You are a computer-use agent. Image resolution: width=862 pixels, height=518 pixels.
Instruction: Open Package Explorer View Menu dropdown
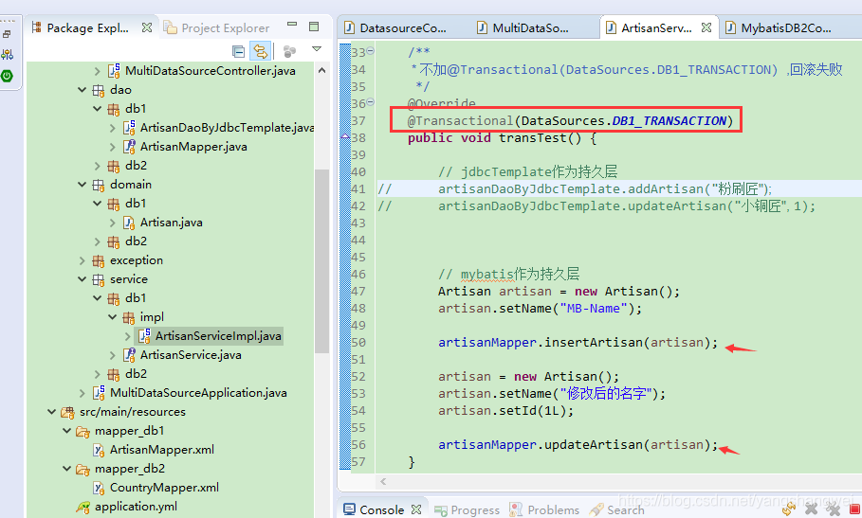(317, 50)
